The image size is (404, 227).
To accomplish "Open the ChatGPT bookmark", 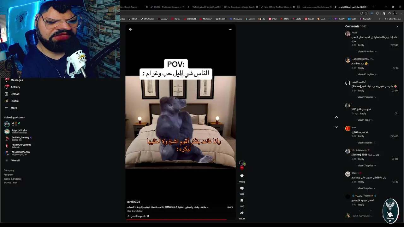I will [x=221, y=19].
